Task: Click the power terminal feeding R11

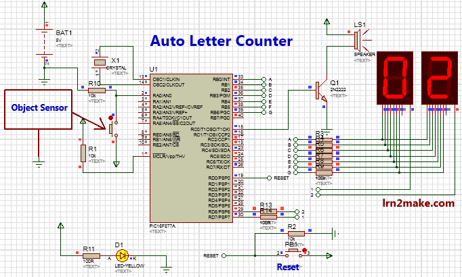Action: pos(61,226)
